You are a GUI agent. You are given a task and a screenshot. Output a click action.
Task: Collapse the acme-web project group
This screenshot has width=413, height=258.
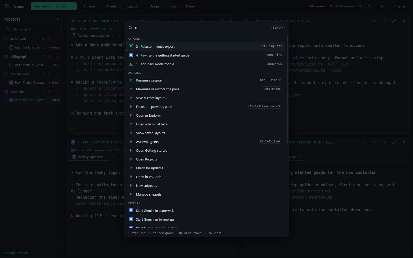(x=58, y=39)
